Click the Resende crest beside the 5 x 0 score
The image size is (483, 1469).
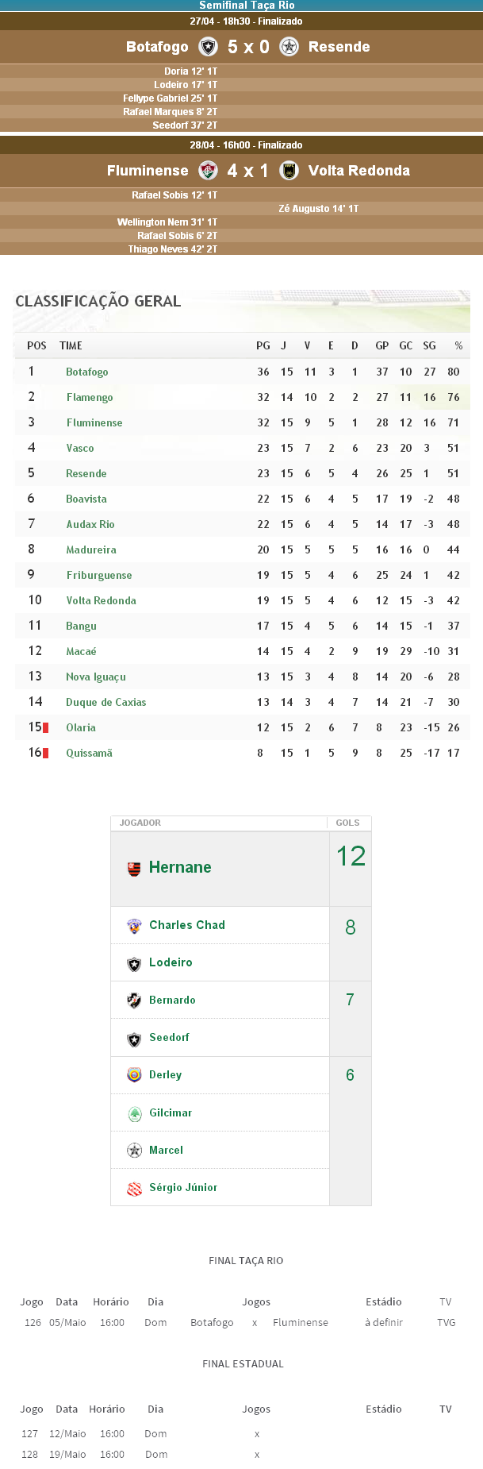pos(289,47)
